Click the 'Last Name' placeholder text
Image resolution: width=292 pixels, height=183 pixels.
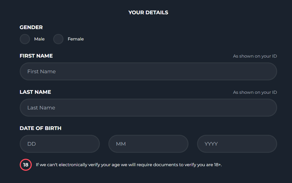pyautogui.click(x=41, y=108)
